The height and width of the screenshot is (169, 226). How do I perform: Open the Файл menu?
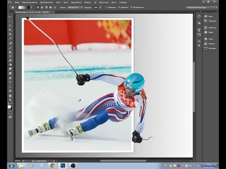point(17,2)
